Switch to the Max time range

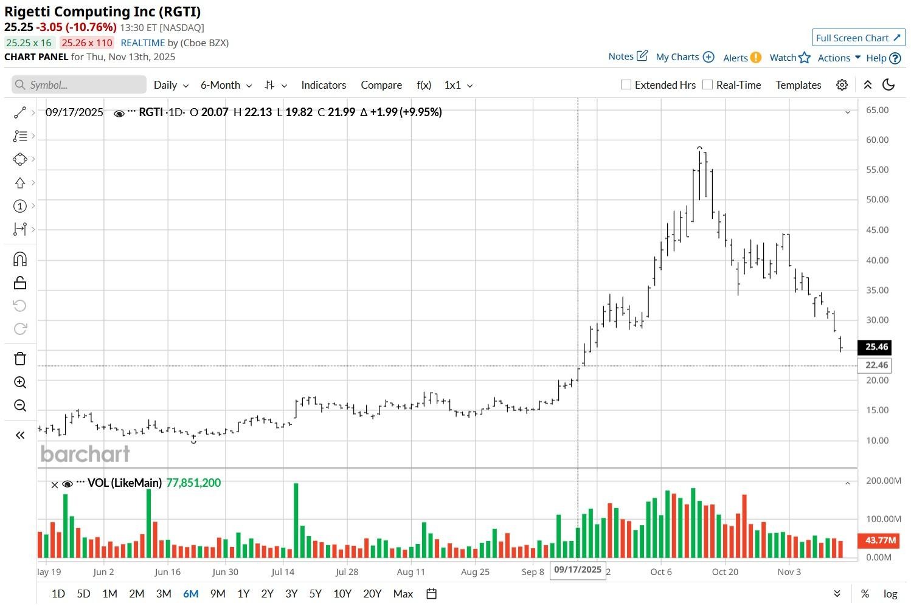click(x=403, y=594)
